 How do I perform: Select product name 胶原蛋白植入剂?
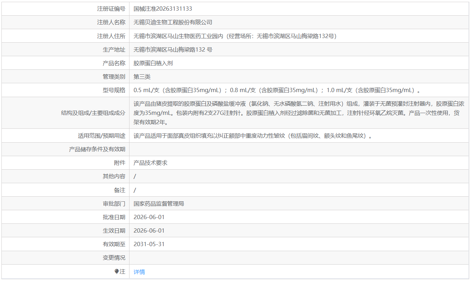point(153,63)
